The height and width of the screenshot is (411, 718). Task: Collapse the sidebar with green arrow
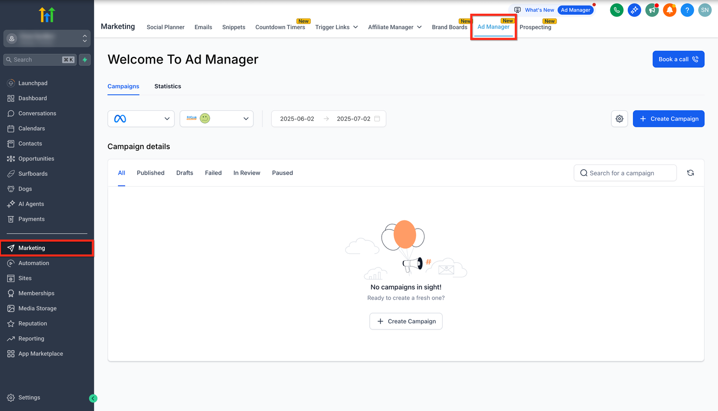(x=93, y=398)
